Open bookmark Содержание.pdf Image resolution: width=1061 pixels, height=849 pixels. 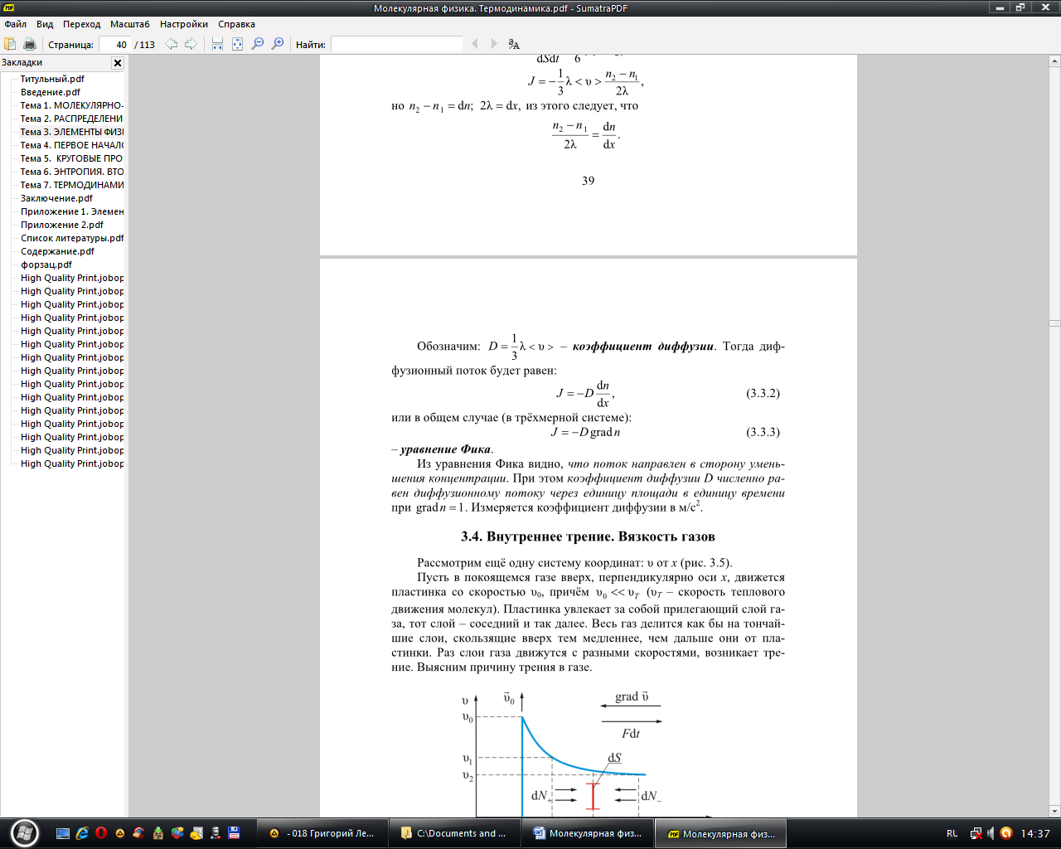click(57, 251)
